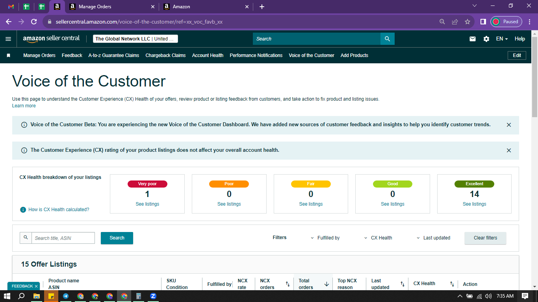Viewport: 538px width, 302px height.
Task: Open the browser side panel icon
Action: point(483,22)
